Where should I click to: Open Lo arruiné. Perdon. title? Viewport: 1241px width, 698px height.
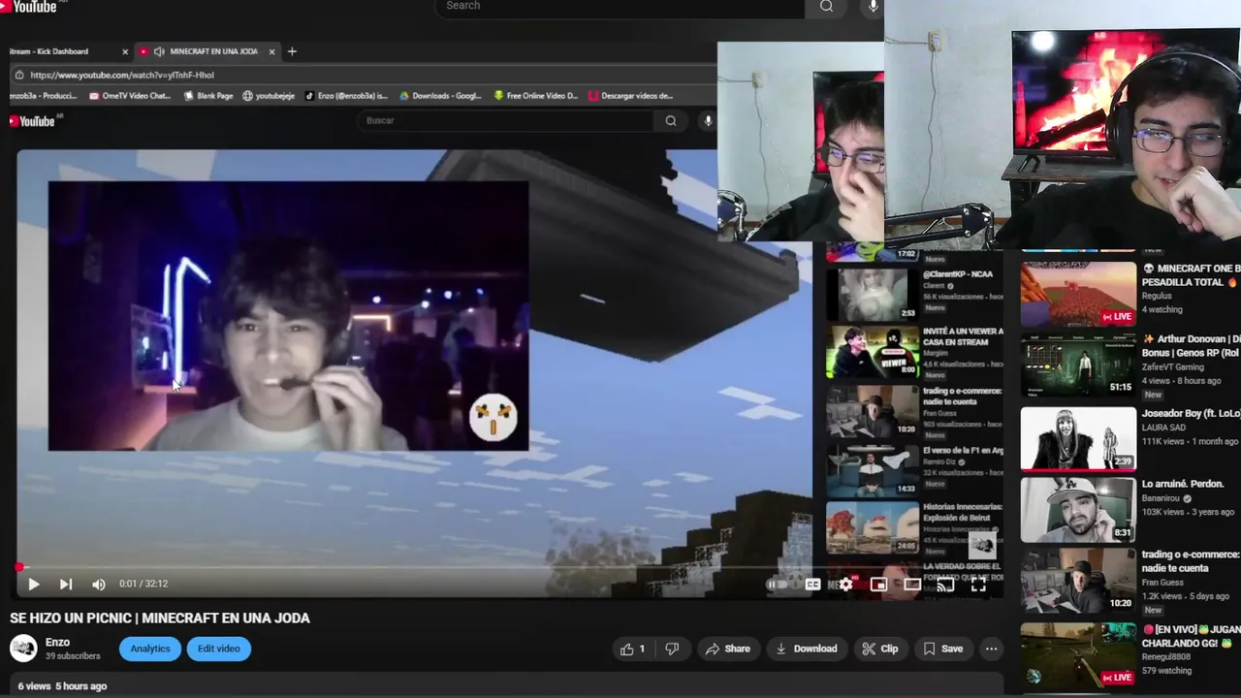click(x=1183, y=484)
